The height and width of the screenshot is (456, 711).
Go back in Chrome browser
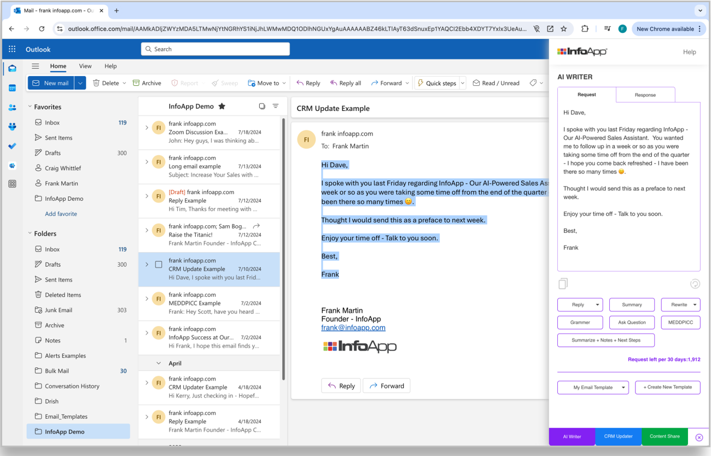pyautogui.click(x=11, y=29)
